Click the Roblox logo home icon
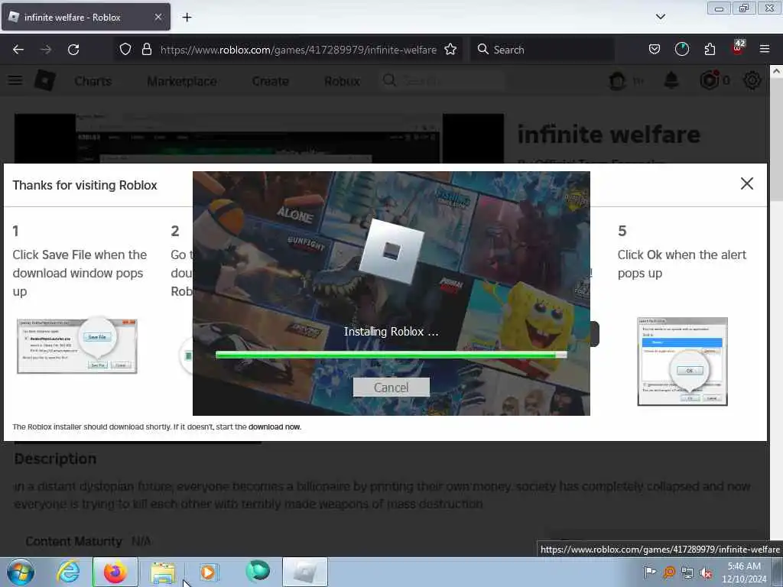 point(45,80)
